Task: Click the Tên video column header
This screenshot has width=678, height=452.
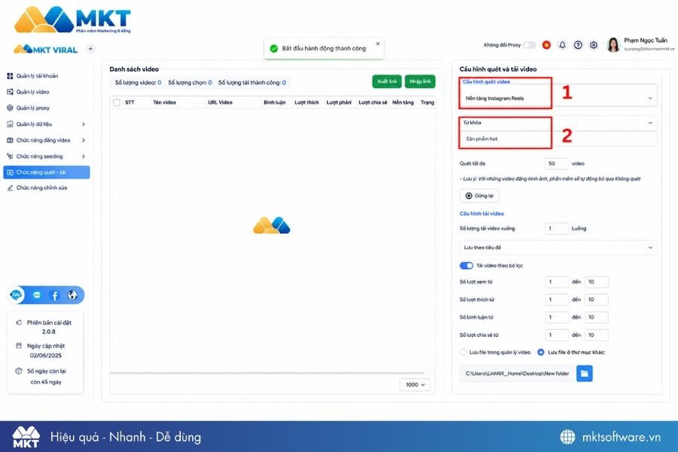Action: tap(164, 102)
